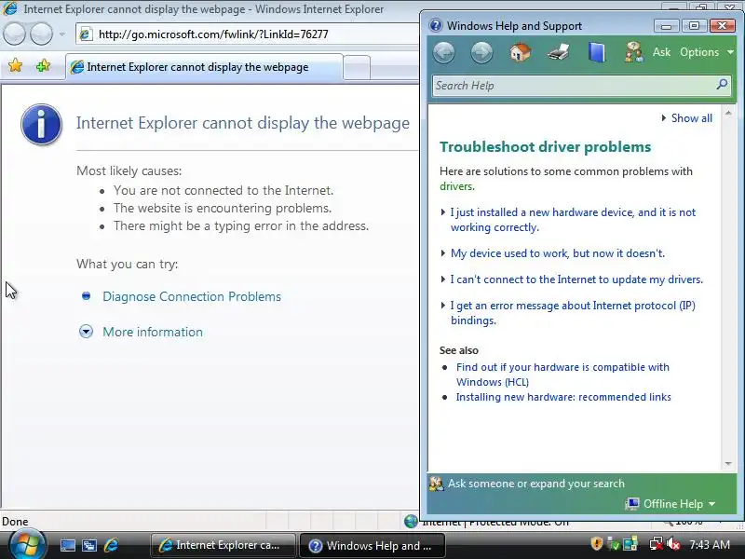Image resolution: width=745 pixels, height=559 pixels.
Task: Print the current help topic
Action: 558,52
